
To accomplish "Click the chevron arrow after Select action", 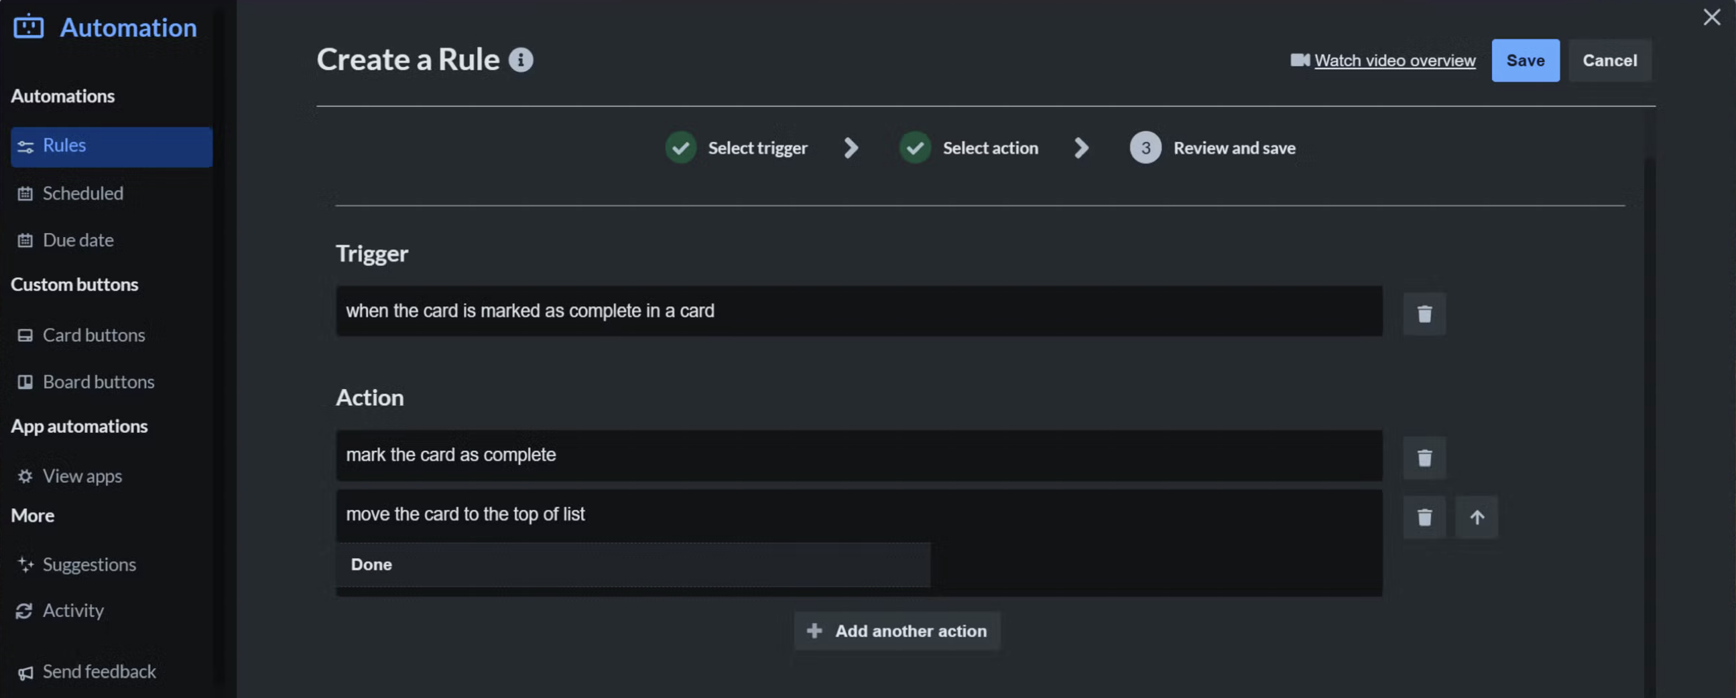I will point(1081,147).
